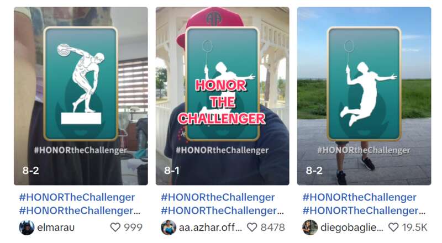The width and height of the screenshot is (442, 243).
Task: Open the outdoor badminton player video thumbnail
Action: coord(364,96)
